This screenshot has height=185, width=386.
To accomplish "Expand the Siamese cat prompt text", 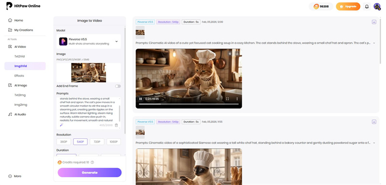I will 374,143.
